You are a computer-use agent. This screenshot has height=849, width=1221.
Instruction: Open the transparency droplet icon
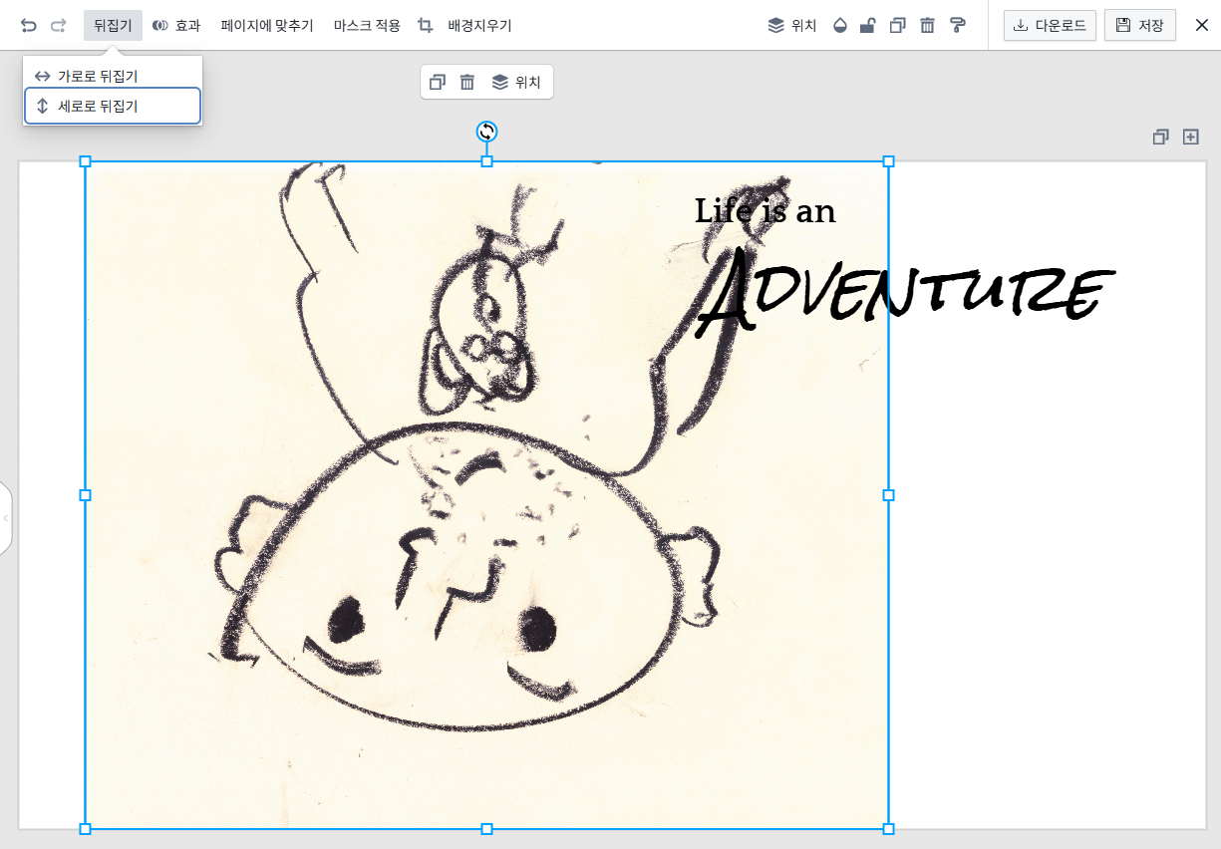click(x=839, y=26)
